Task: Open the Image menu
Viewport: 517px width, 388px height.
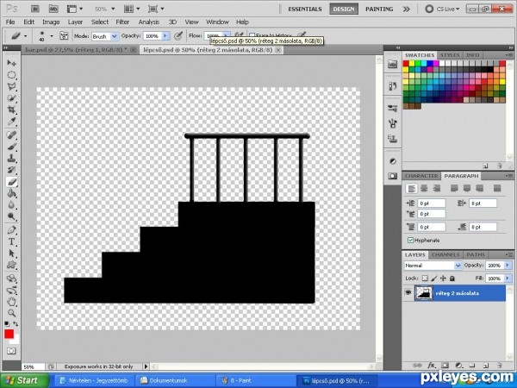Action: click(x=51, y=22)
